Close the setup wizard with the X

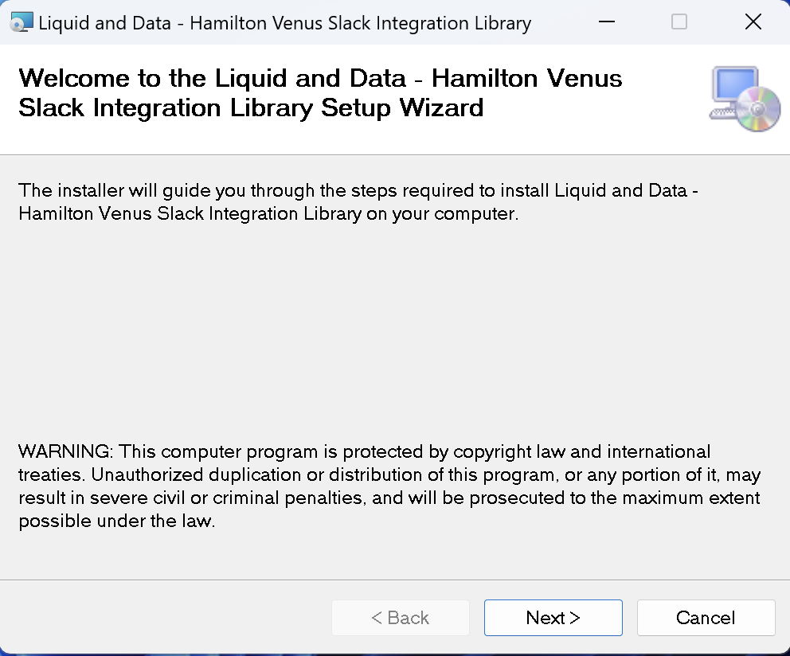coord(753,21)
